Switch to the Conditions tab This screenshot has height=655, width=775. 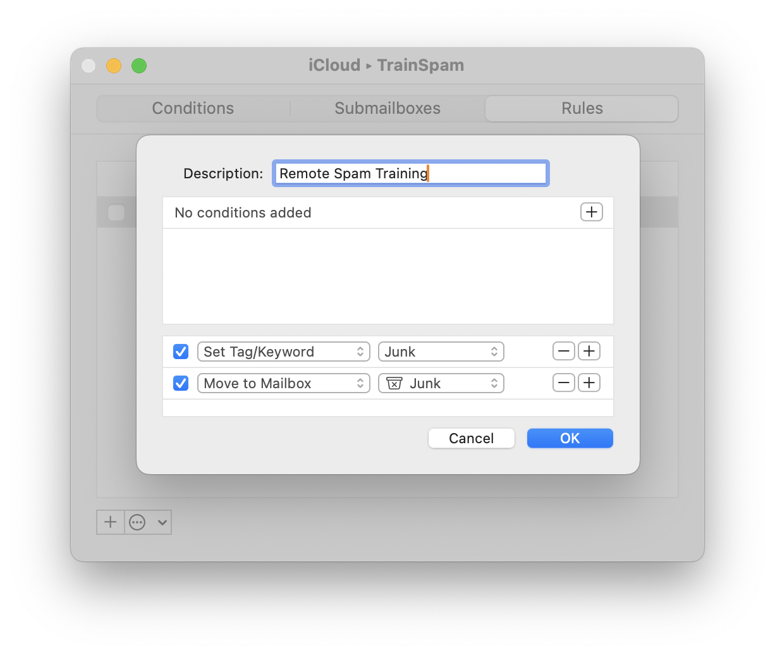point(192,108)
